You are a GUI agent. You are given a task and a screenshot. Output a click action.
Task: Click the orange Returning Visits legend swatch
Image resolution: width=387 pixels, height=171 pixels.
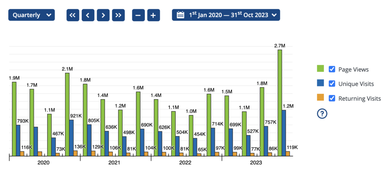coord(320,98)
